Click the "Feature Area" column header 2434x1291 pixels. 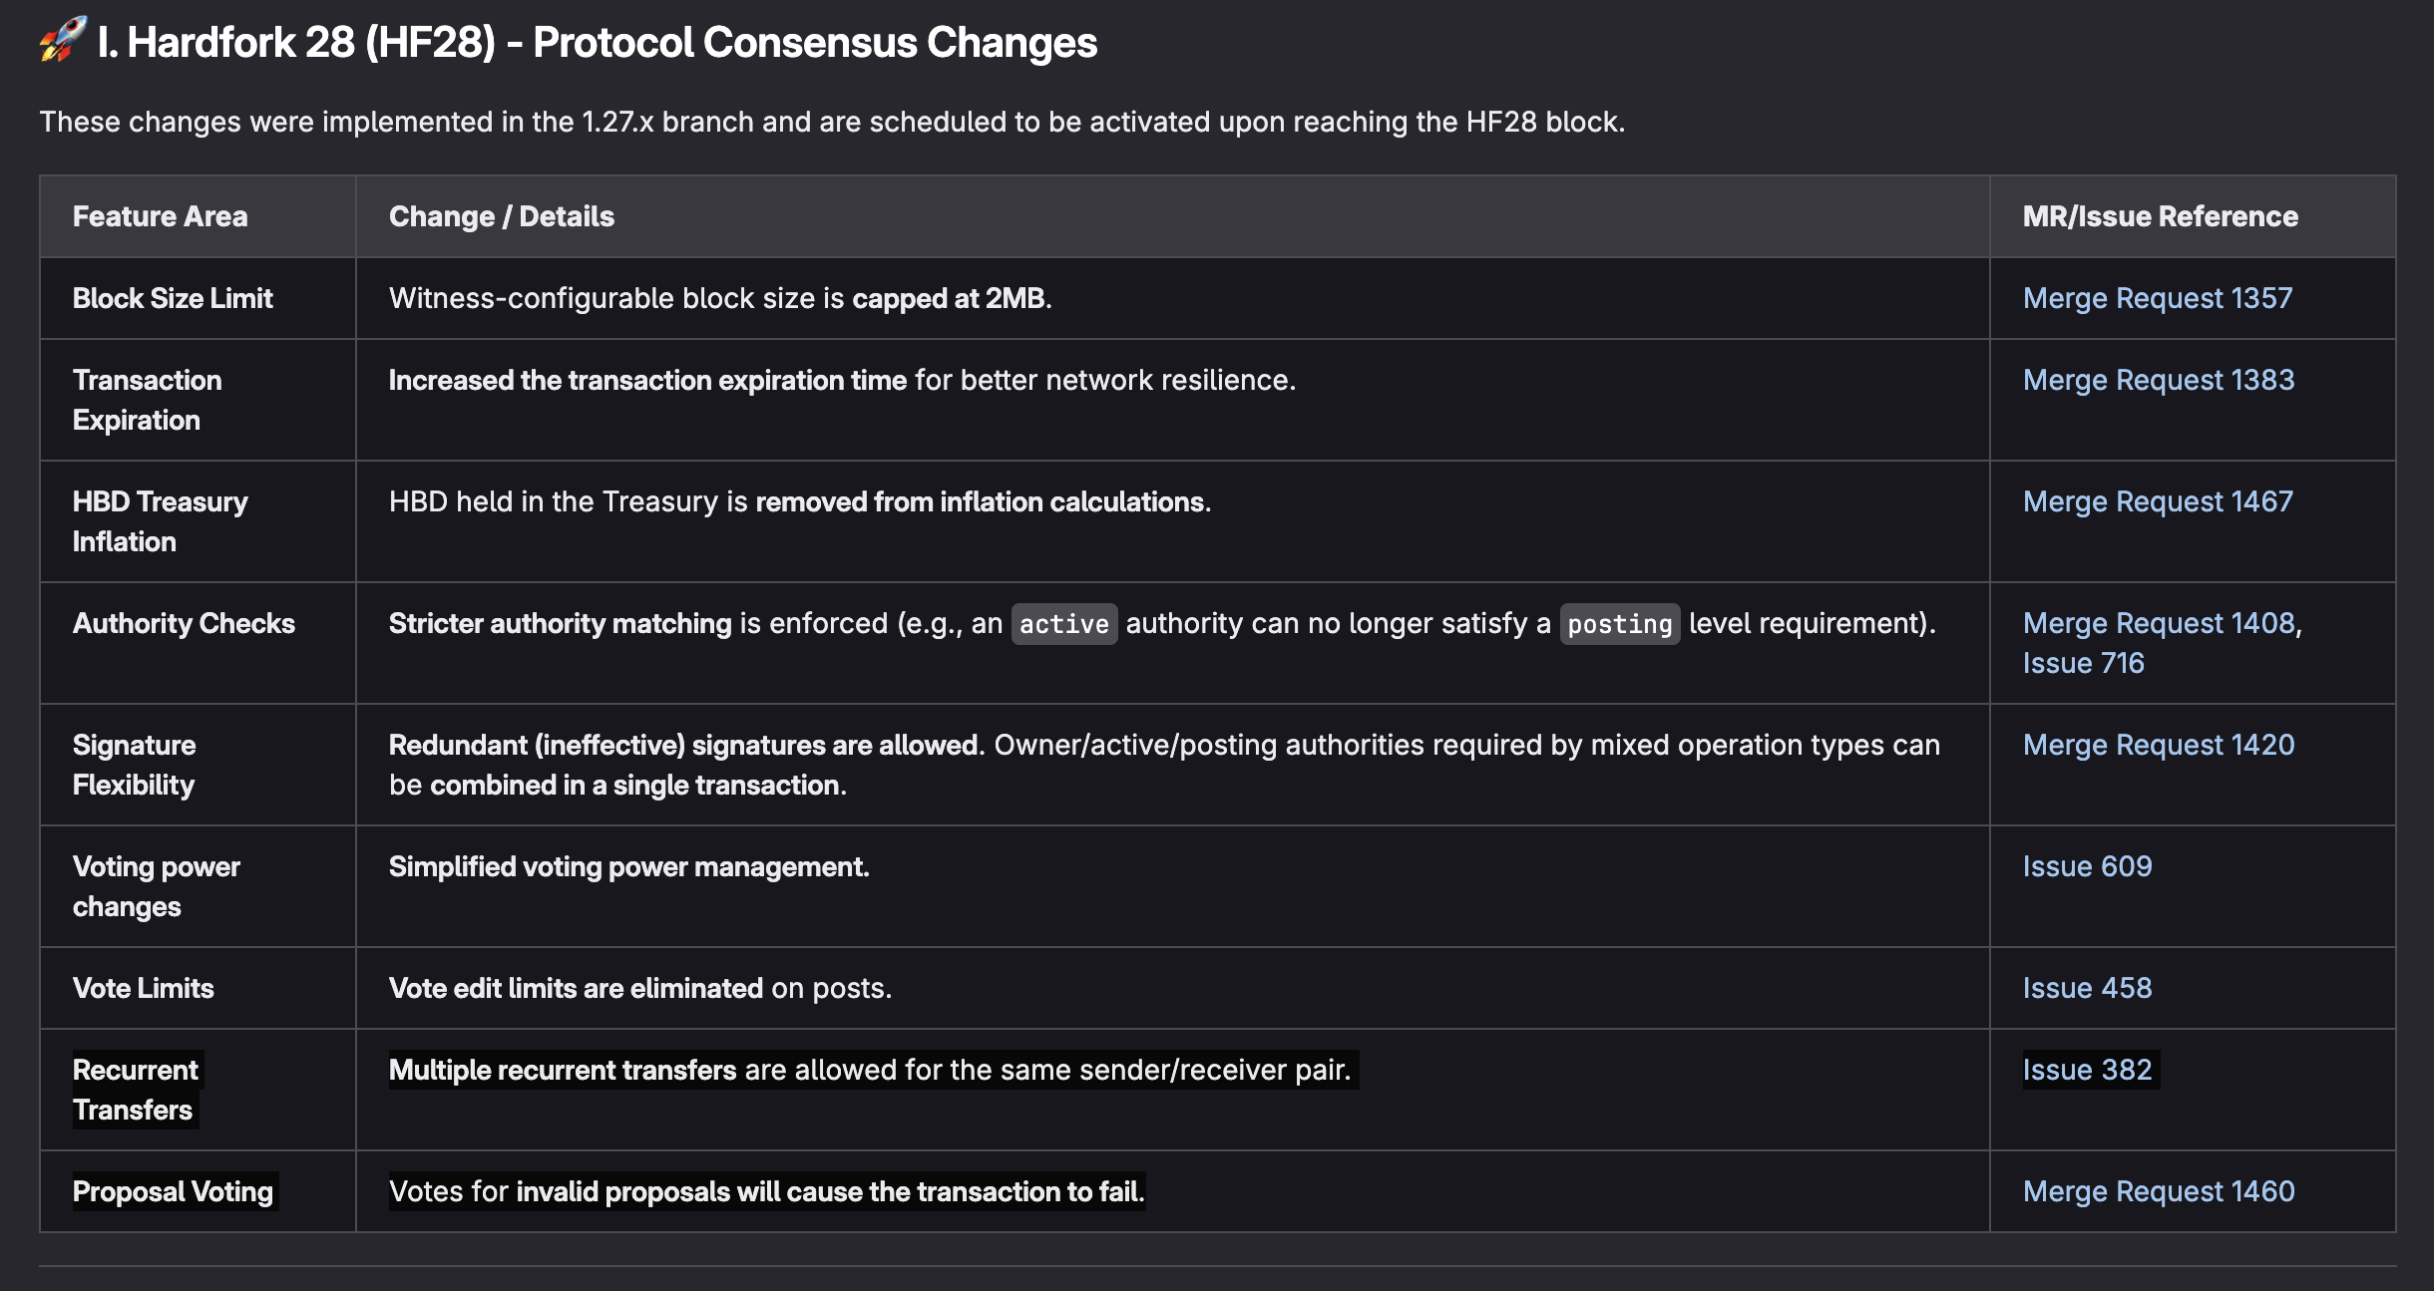pos(160,216)
